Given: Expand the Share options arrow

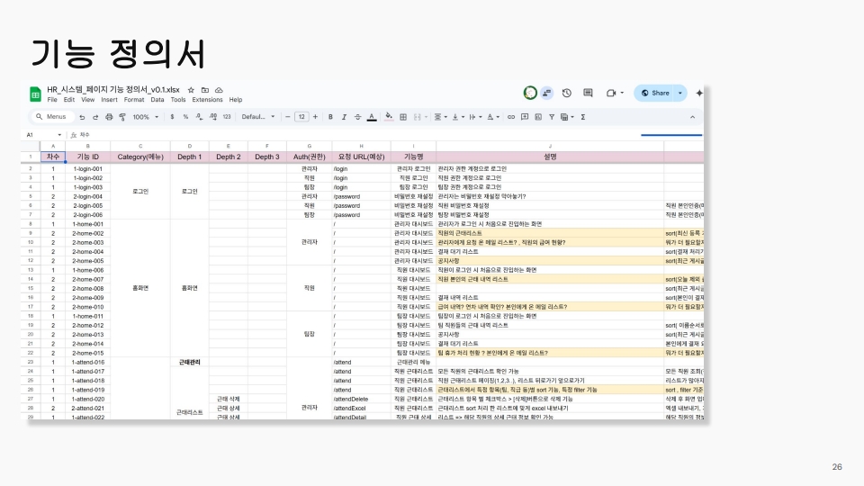Looking at the screenshot, I should tap(680, 93).
